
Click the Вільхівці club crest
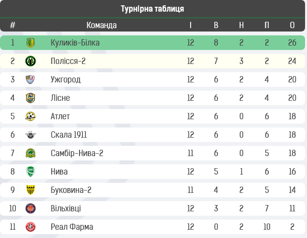click(31, 208)
